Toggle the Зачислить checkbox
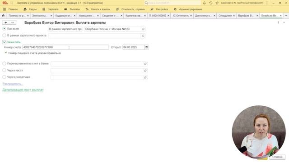Image resolution: width=289 pixels, height=162 pixels. point(4,42)
